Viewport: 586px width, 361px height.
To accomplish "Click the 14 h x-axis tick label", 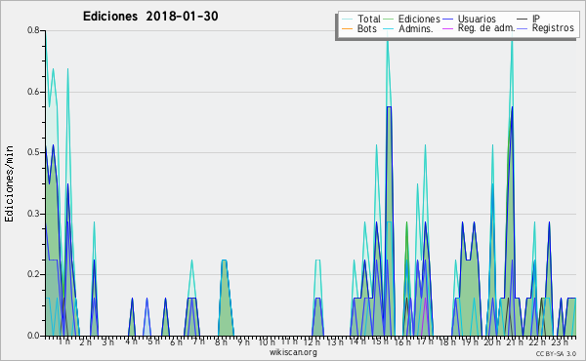I will point(357,341).
